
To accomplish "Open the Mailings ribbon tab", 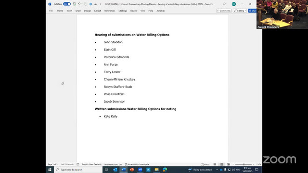I will pyautogui.click(x=123, y=11).
